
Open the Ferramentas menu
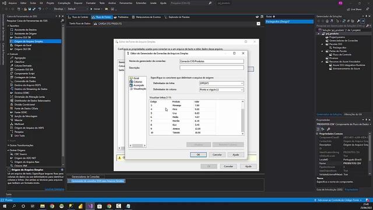(126, 3)
